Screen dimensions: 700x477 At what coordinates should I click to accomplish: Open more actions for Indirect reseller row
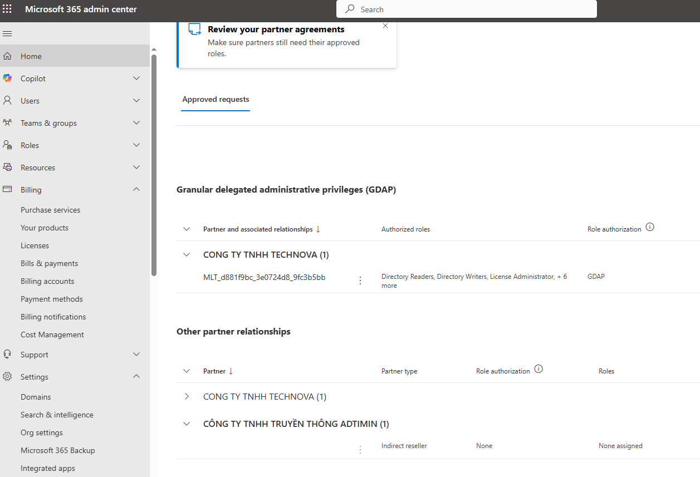[360, 450]
